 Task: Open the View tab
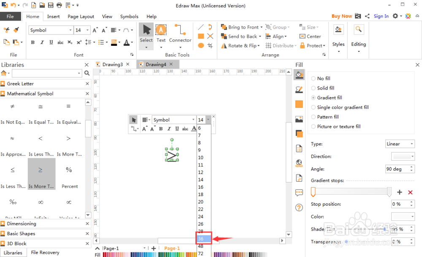pyautogui.click(x=107, y=16)
